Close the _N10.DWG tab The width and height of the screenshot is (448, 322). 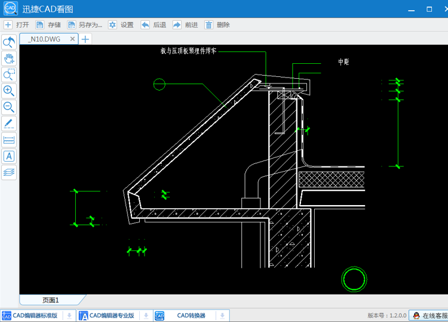coord(72,39)
